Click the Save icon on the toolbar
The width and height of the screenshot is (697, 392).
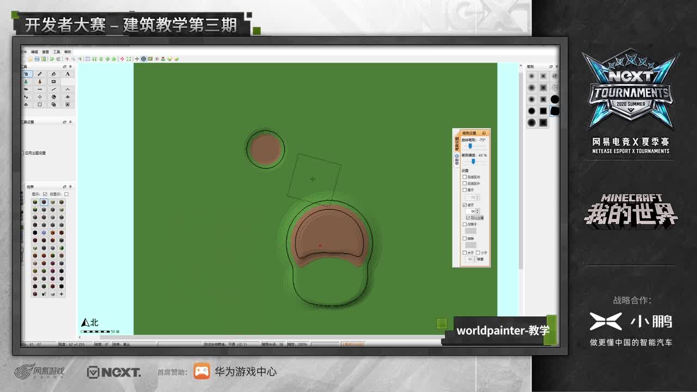[x=36, y=58]
